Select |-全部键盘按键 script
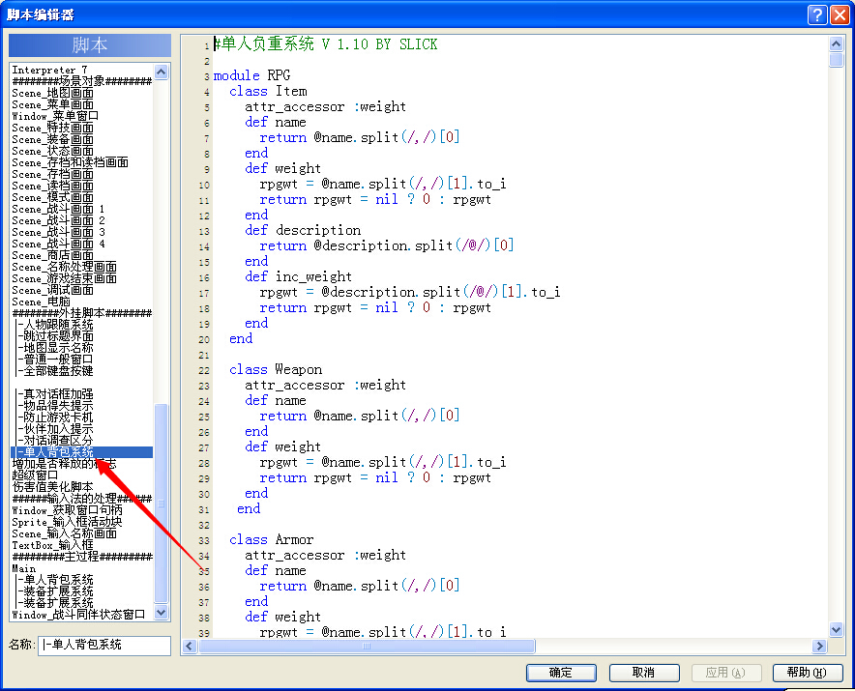 coord(55,372)
